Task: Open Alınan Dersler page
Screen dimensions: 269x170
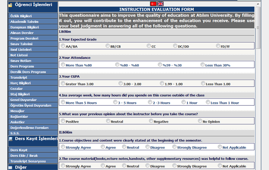Action: click(x=33, y=33)
